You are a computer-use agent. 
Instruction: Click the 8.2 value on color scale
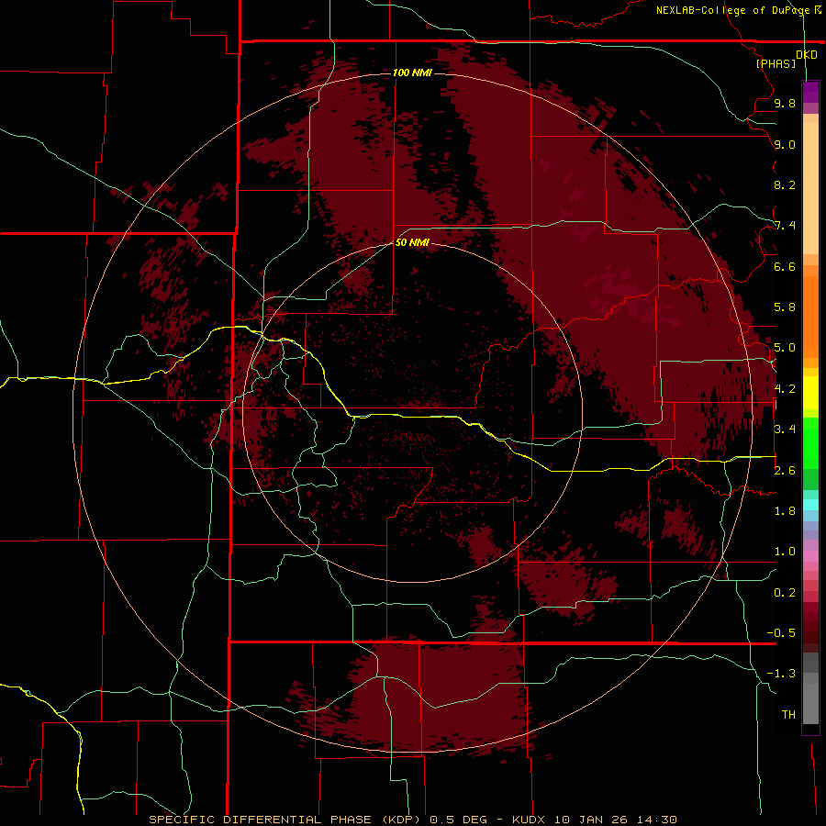[x=785, y=184]
